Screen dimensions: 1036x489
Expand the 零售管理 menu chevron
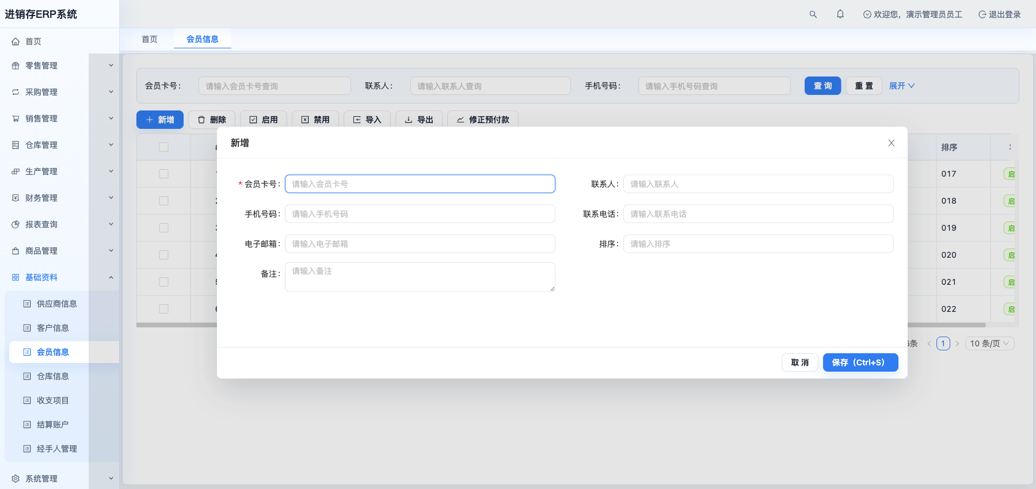tap(111, 66)
